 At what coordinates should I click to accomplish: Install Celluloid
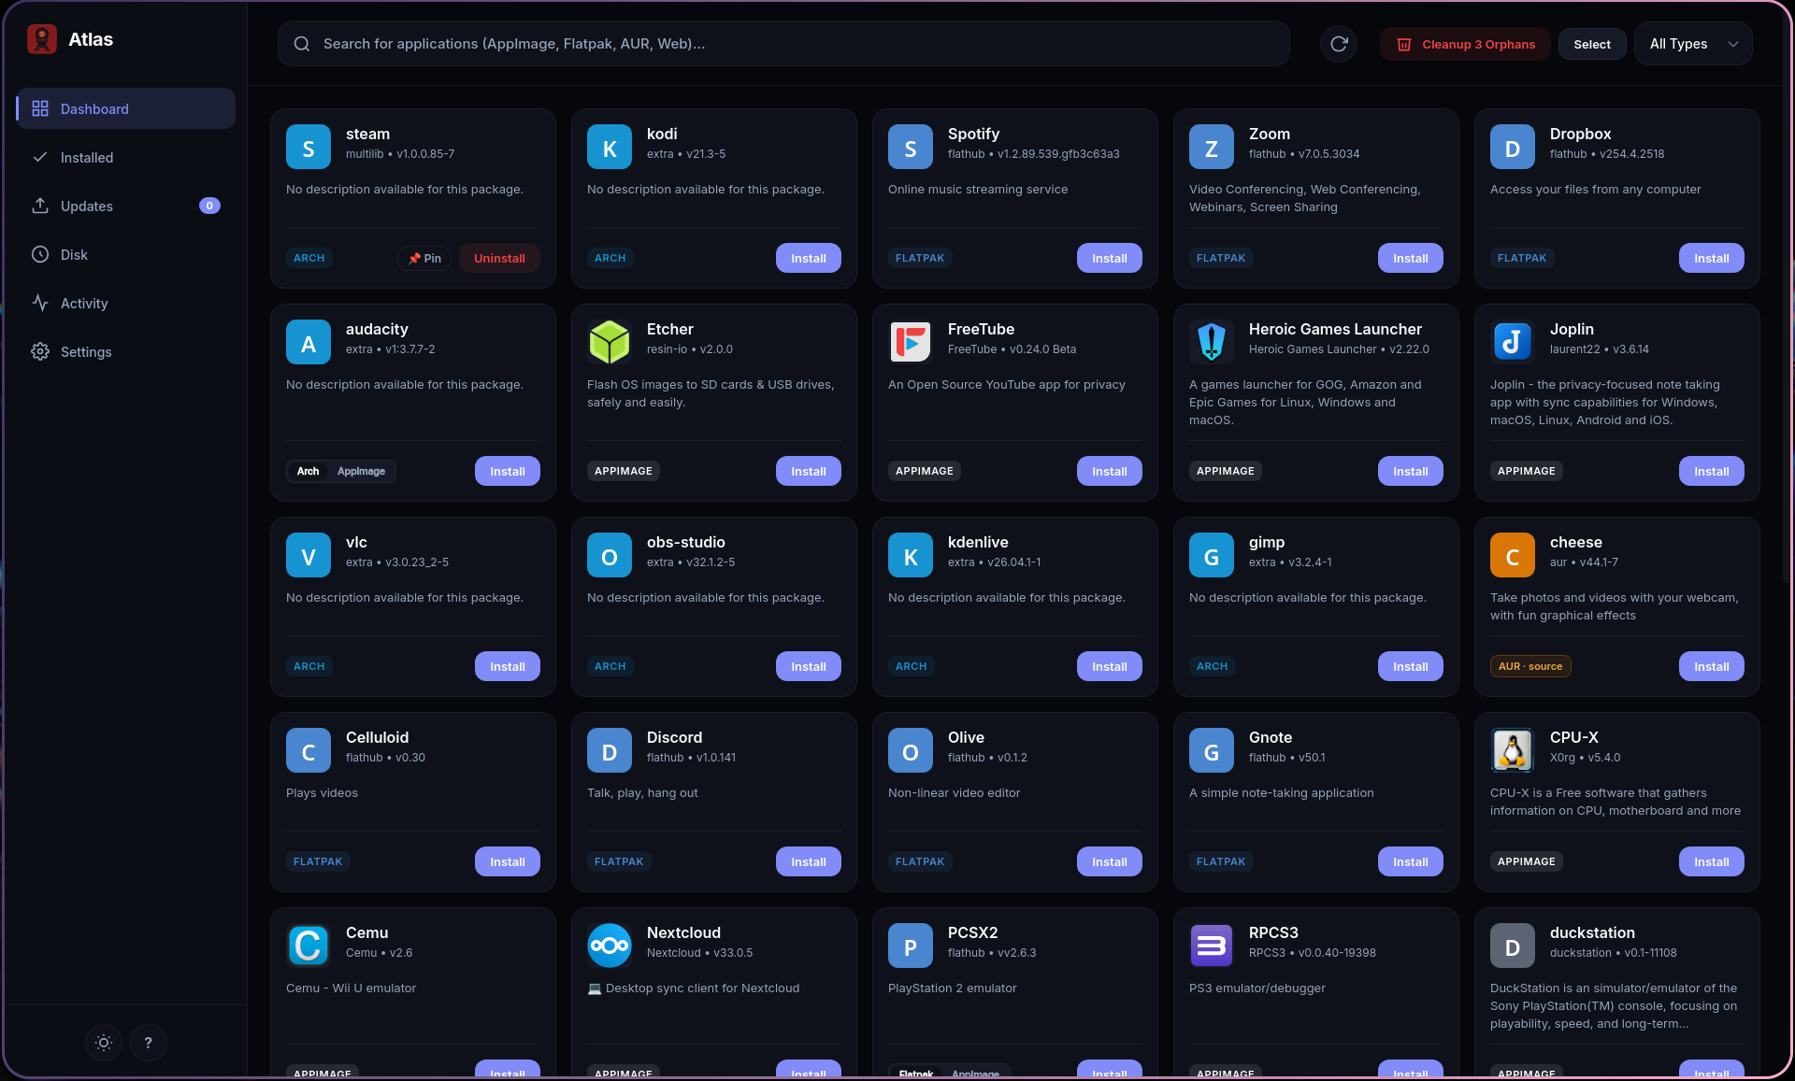pyautogui.click(x=508, y=861)
